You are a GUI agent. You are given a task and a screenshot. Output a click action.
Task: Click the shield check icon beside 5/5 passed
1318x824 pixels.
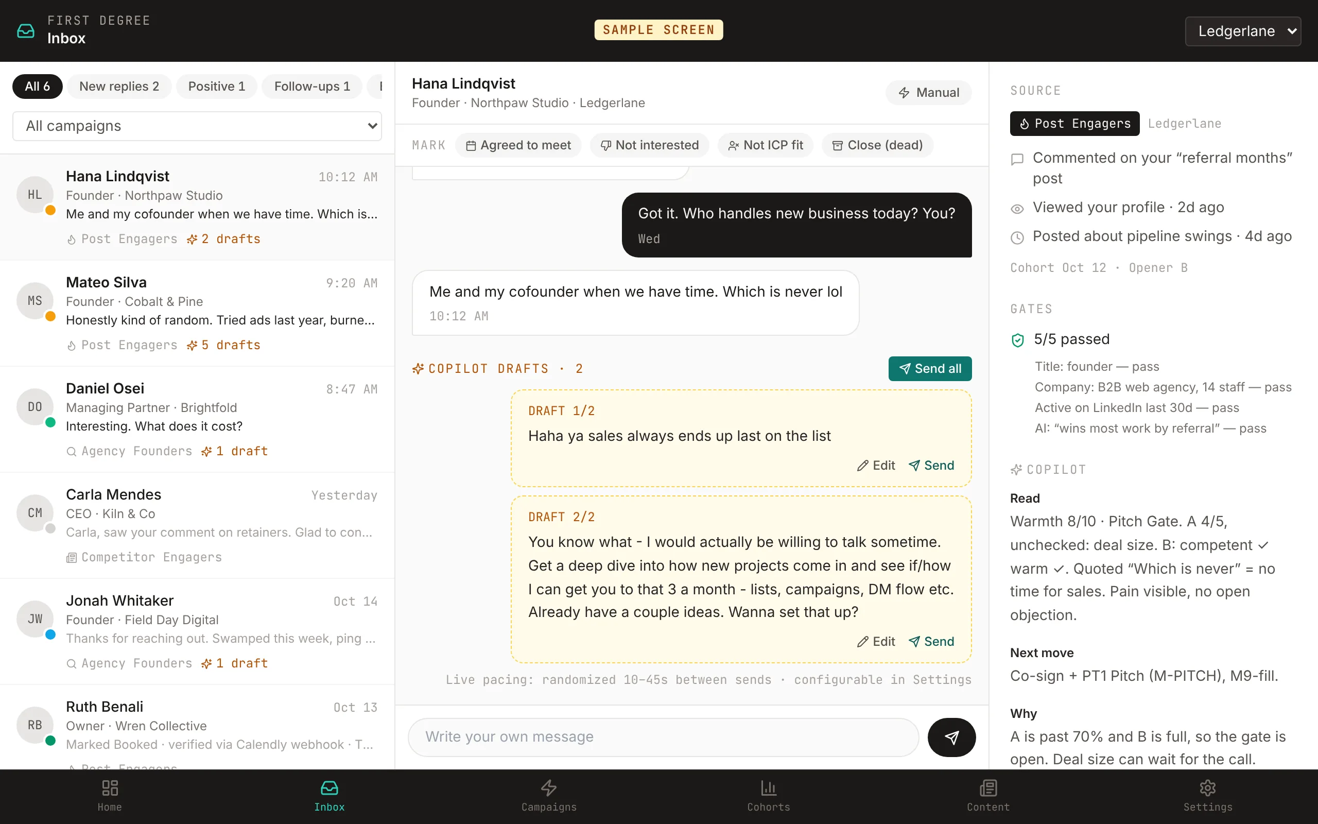point(1017,340)
